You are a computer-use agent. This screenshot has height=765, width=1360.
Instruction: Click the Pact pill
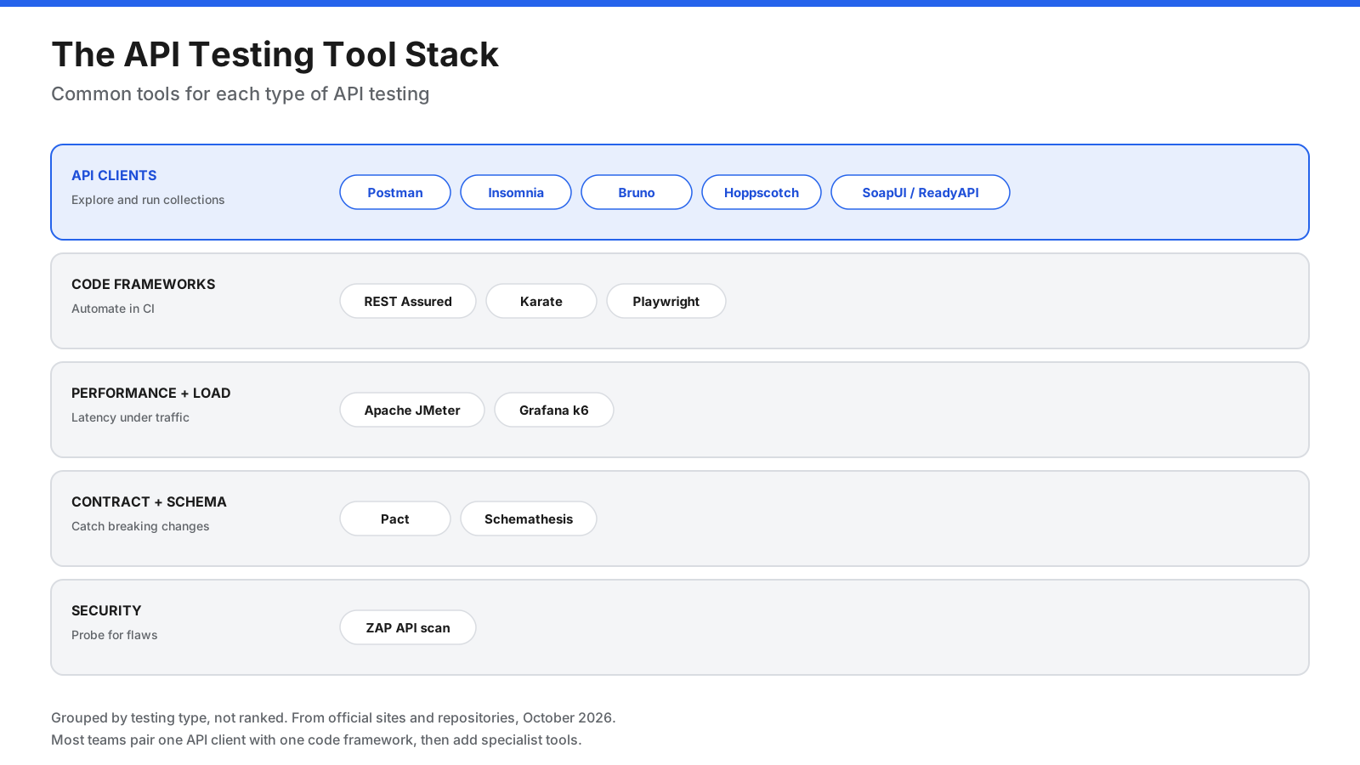point(395,518)
